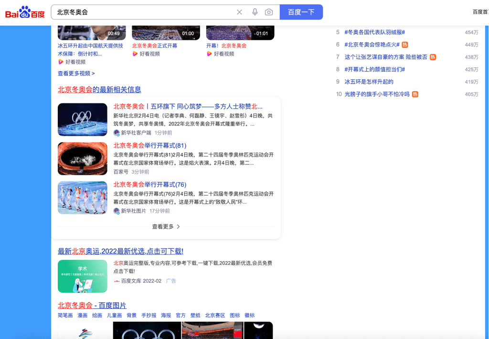
Task: Click 查看更多视频 link
Action: click(76, 73)
